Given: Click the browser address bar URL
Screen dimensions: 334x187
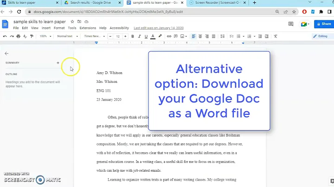Looking at the screenshot, I should [108, 12].
